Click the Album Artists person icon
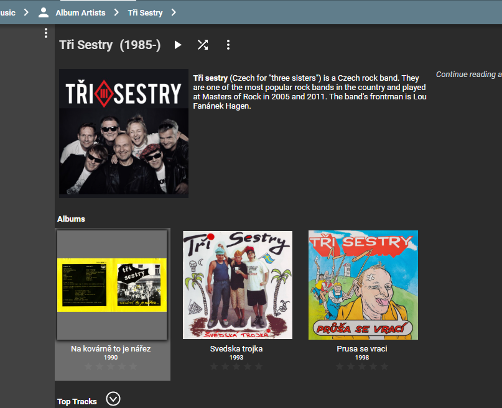 (x=44, y=12)
